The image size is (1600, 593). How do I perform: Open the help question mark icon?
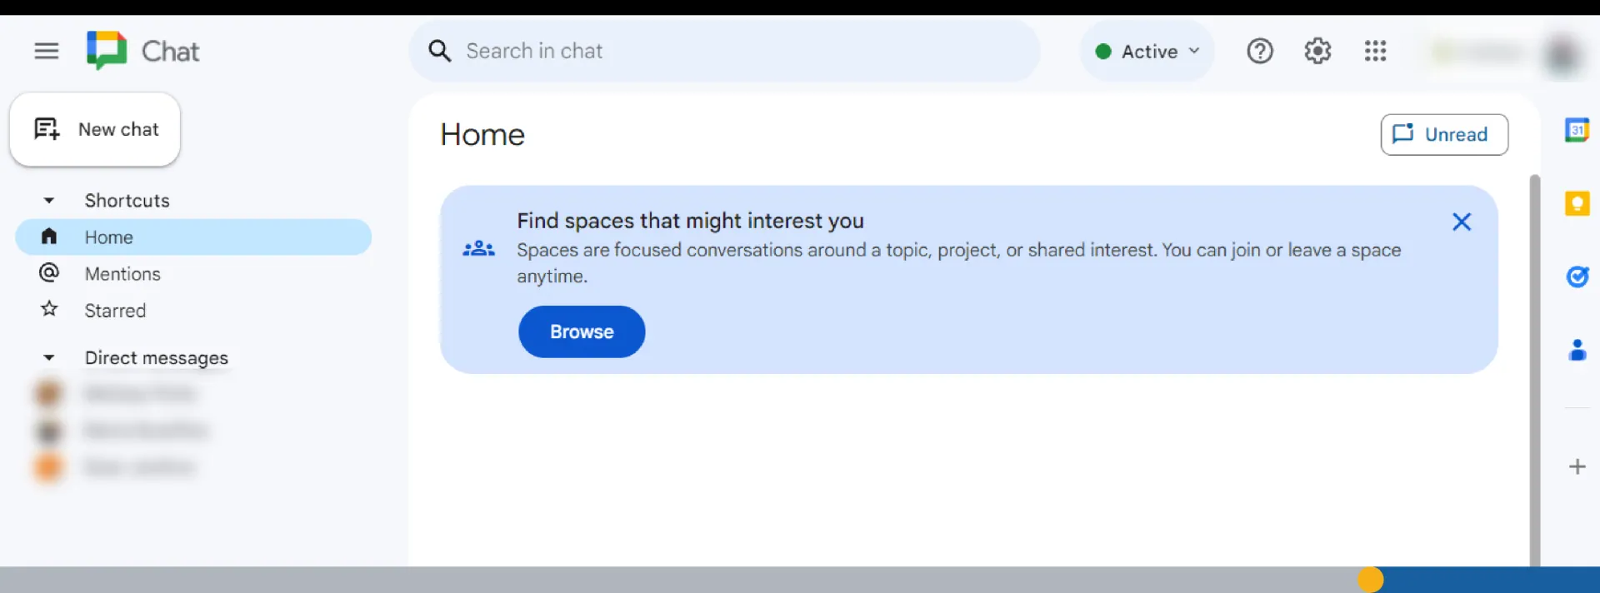pyautogui.click(x=1259, y=52)
